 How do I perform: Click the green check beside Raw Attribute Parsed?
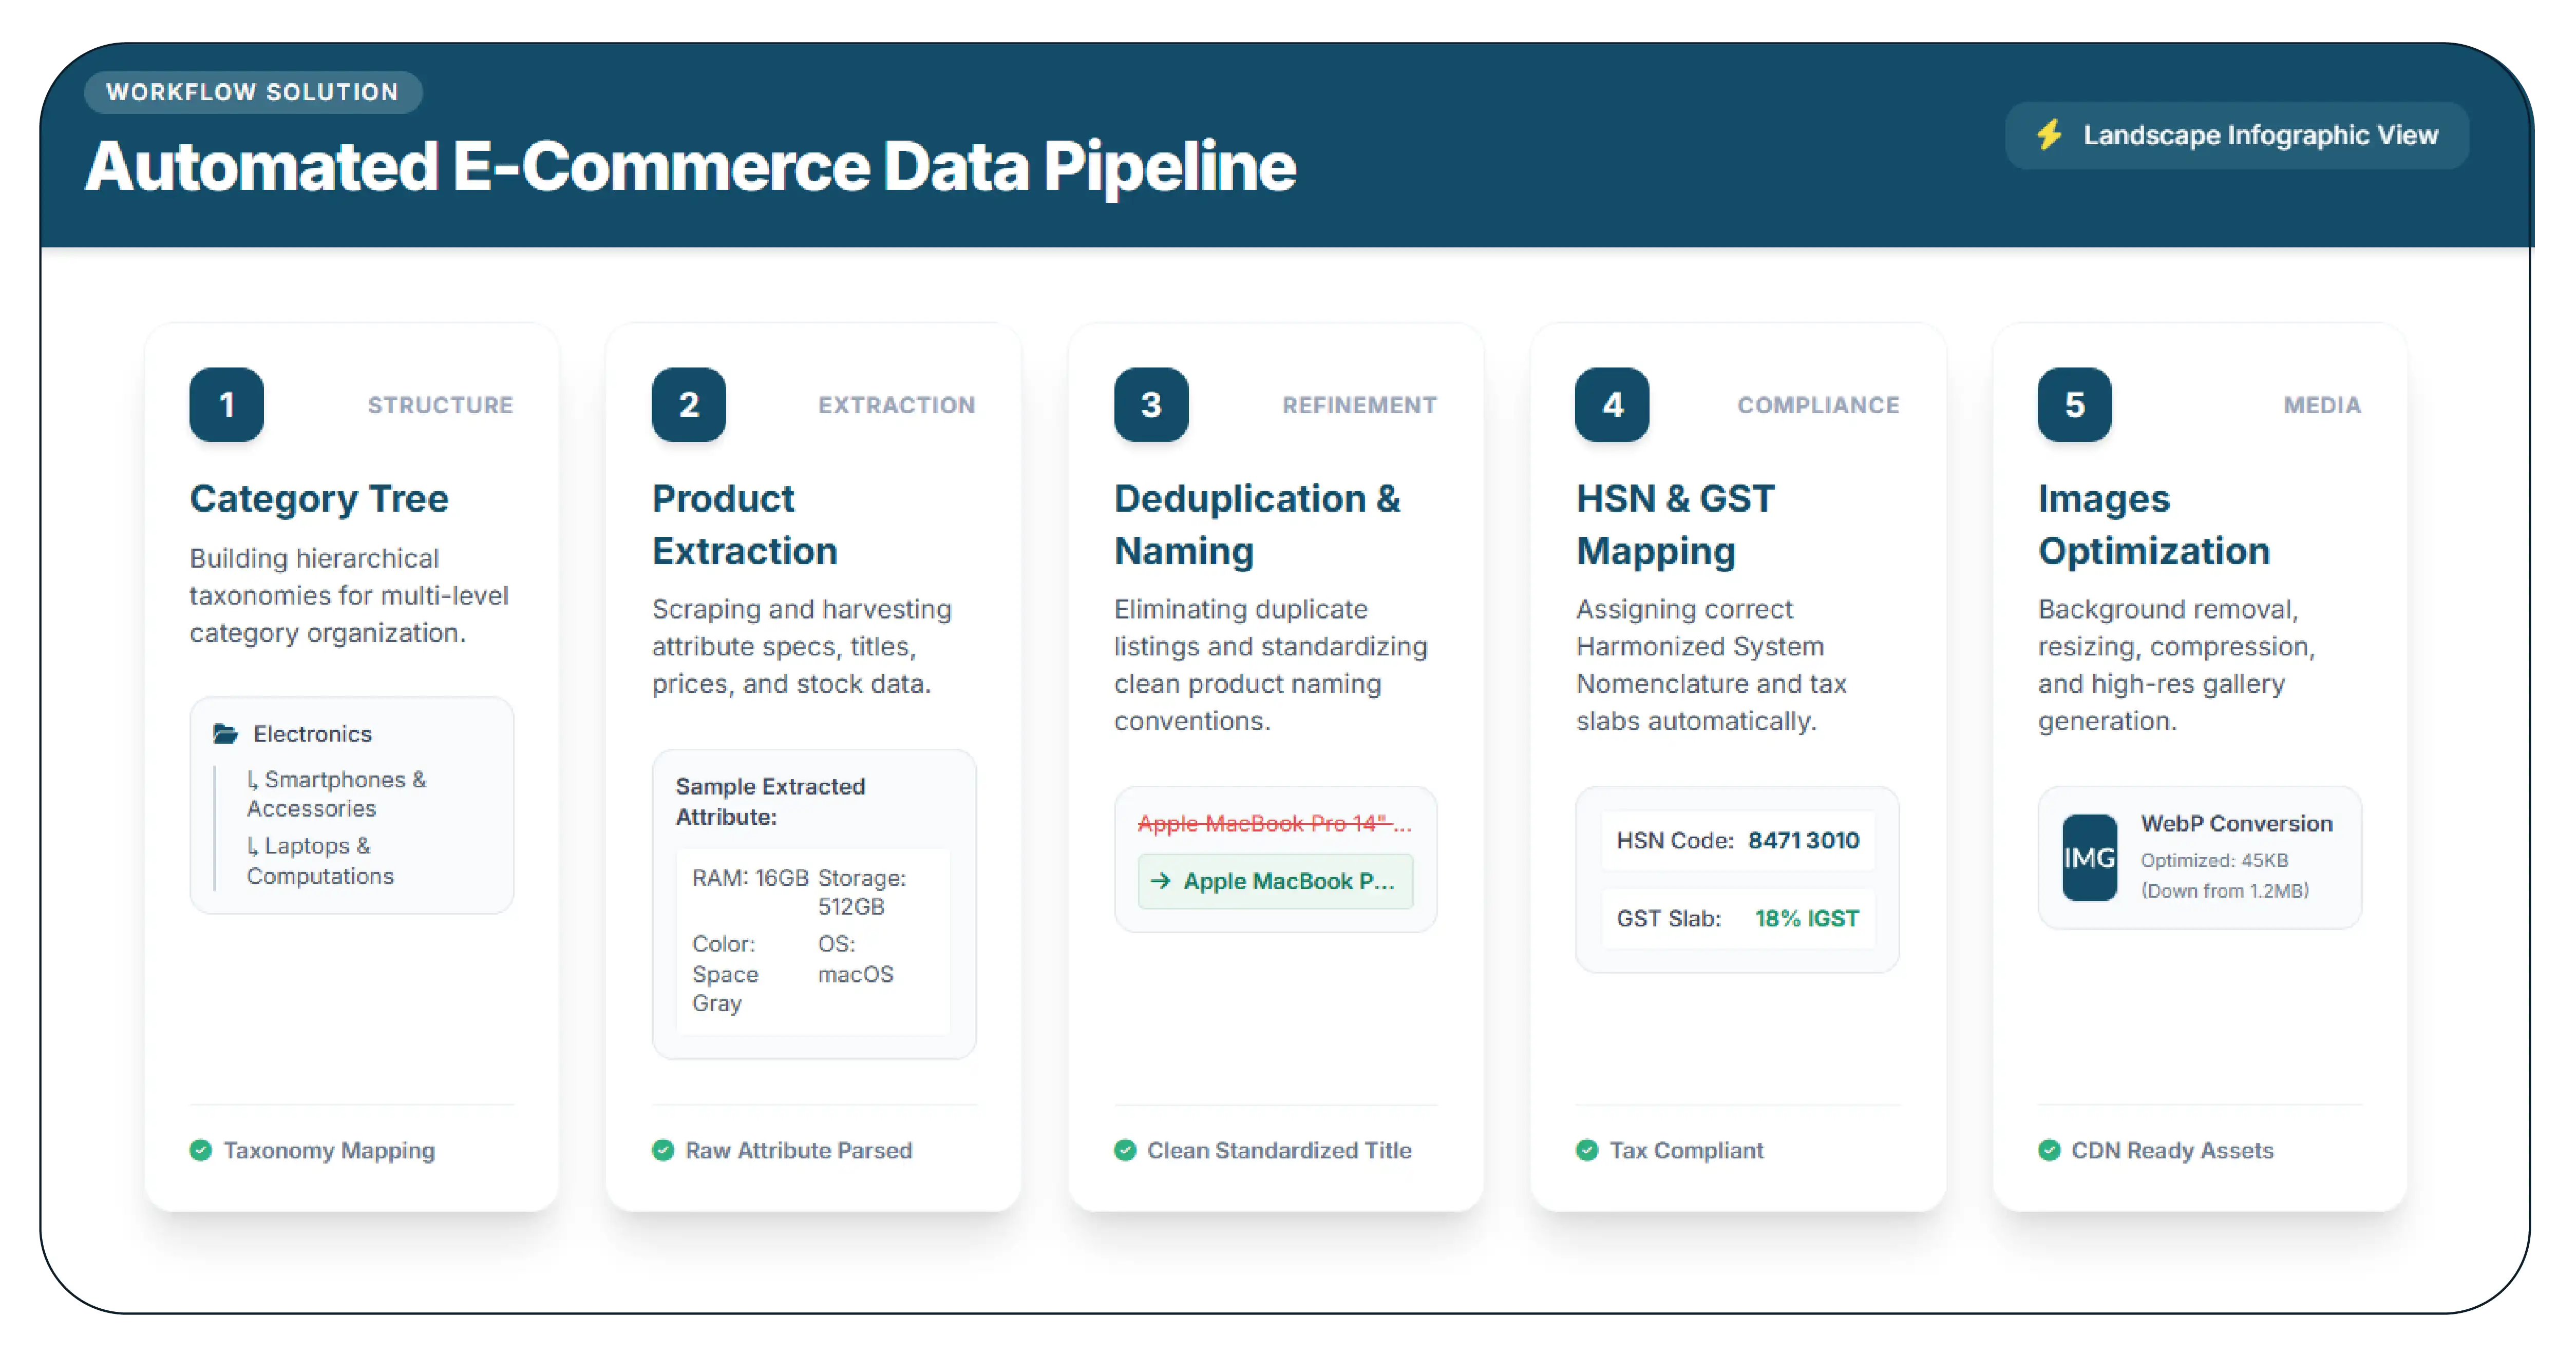663,1150
